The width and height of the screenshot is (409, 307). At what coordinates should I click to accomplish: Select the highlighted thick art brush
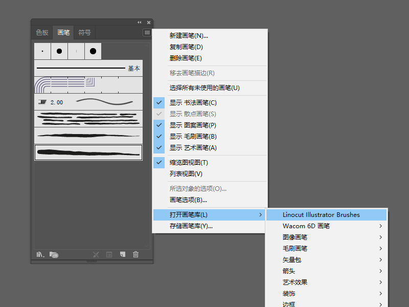[88, 152]
